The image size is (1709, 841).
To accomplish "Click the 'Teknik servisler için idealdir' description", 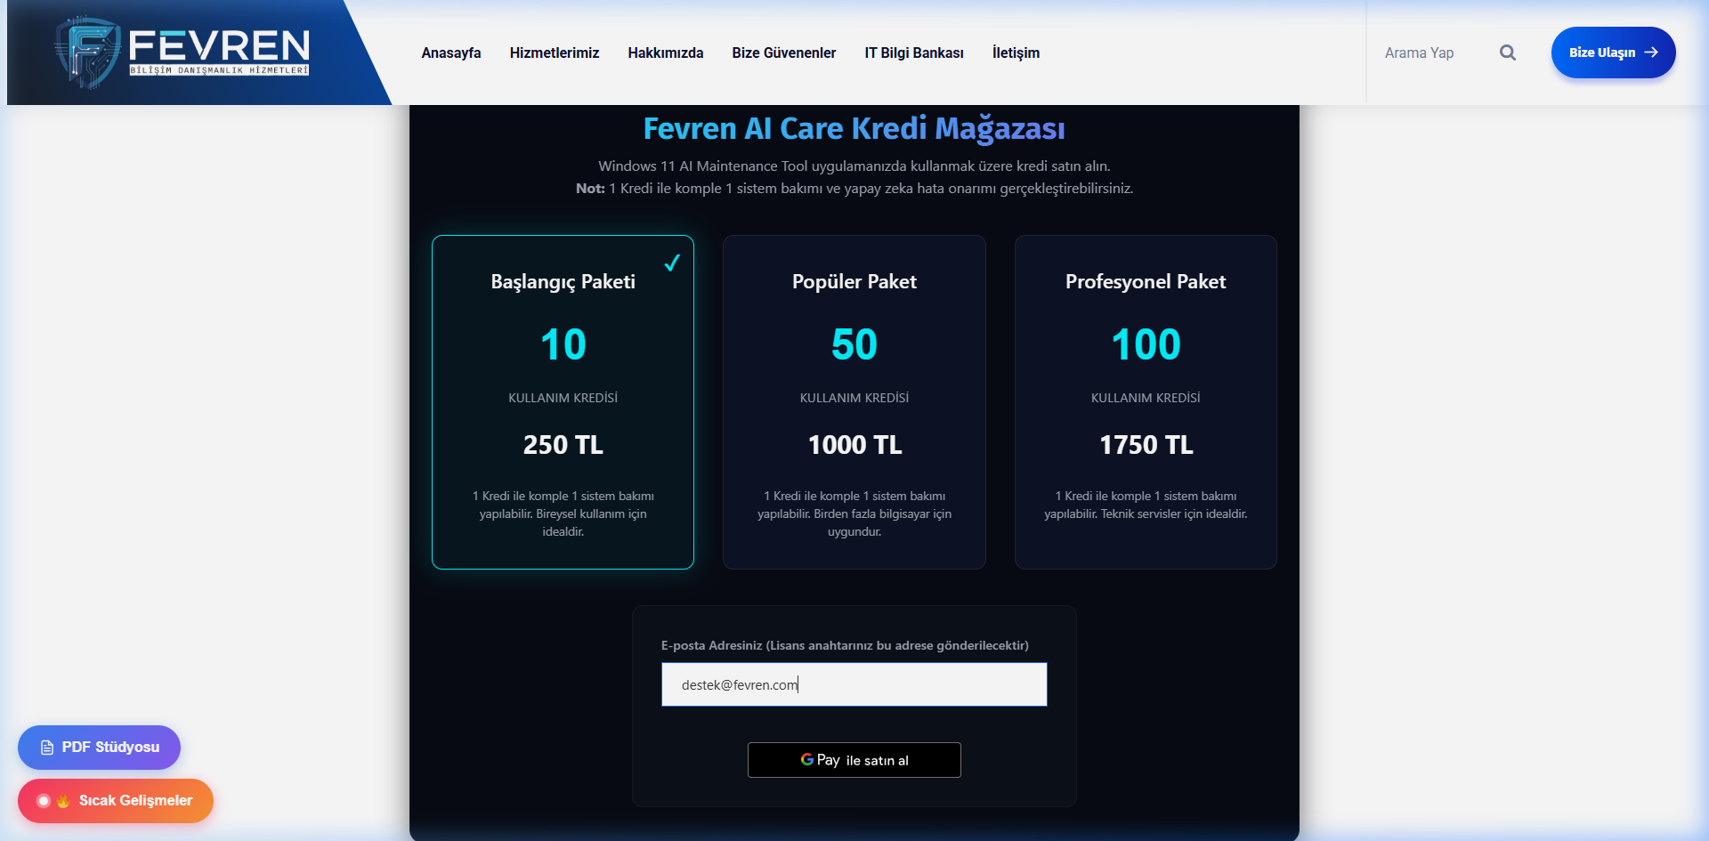I will (1146, 505).
